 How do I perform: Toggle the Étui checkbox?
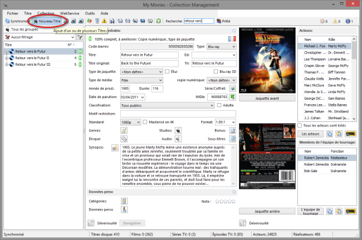[167, 71]
